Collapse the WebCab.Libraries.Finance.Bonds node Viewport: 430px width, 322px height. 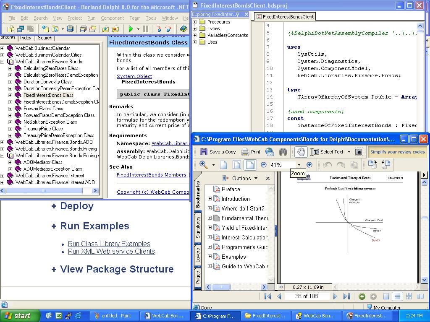click(2, 62)
